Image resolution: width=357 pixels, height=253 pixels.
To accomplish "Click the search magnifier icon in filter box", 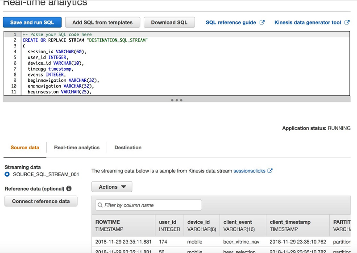I will pos(100,205).
